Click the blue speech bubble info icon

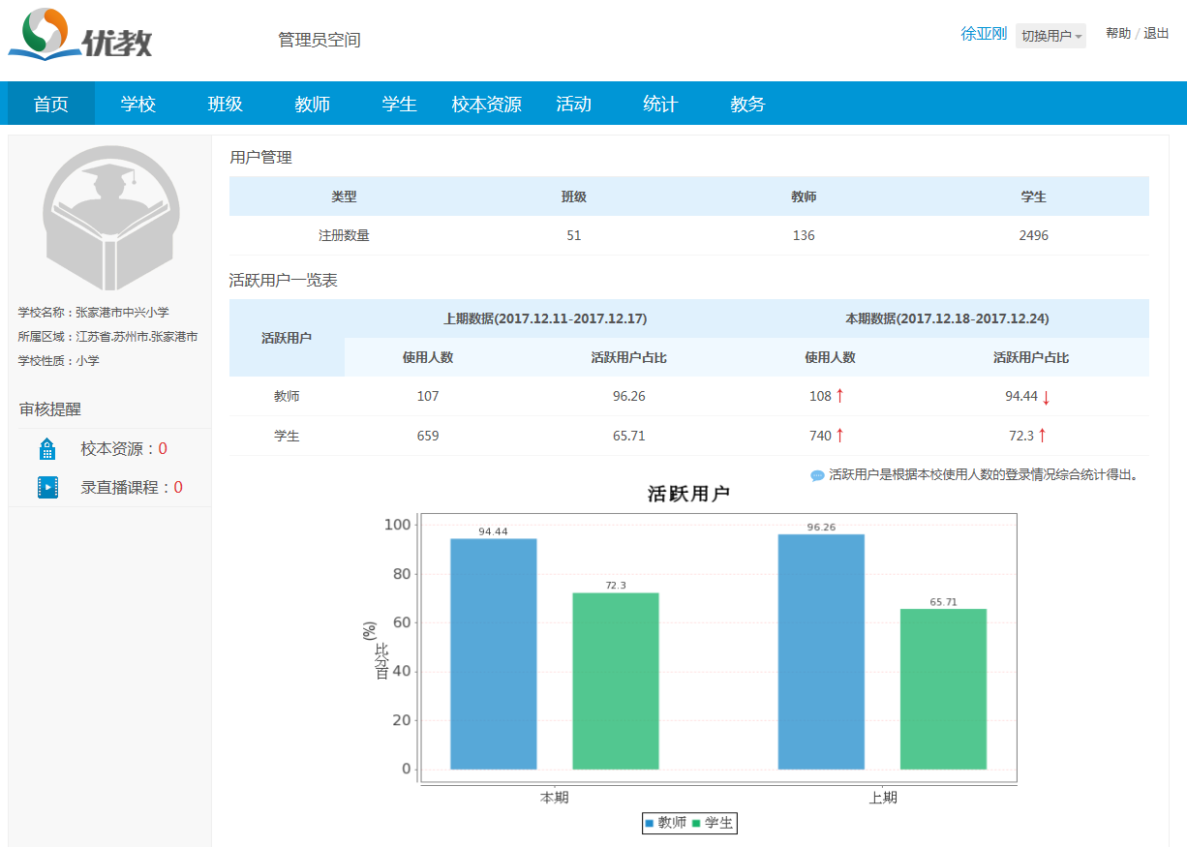(x=817, y=475)
